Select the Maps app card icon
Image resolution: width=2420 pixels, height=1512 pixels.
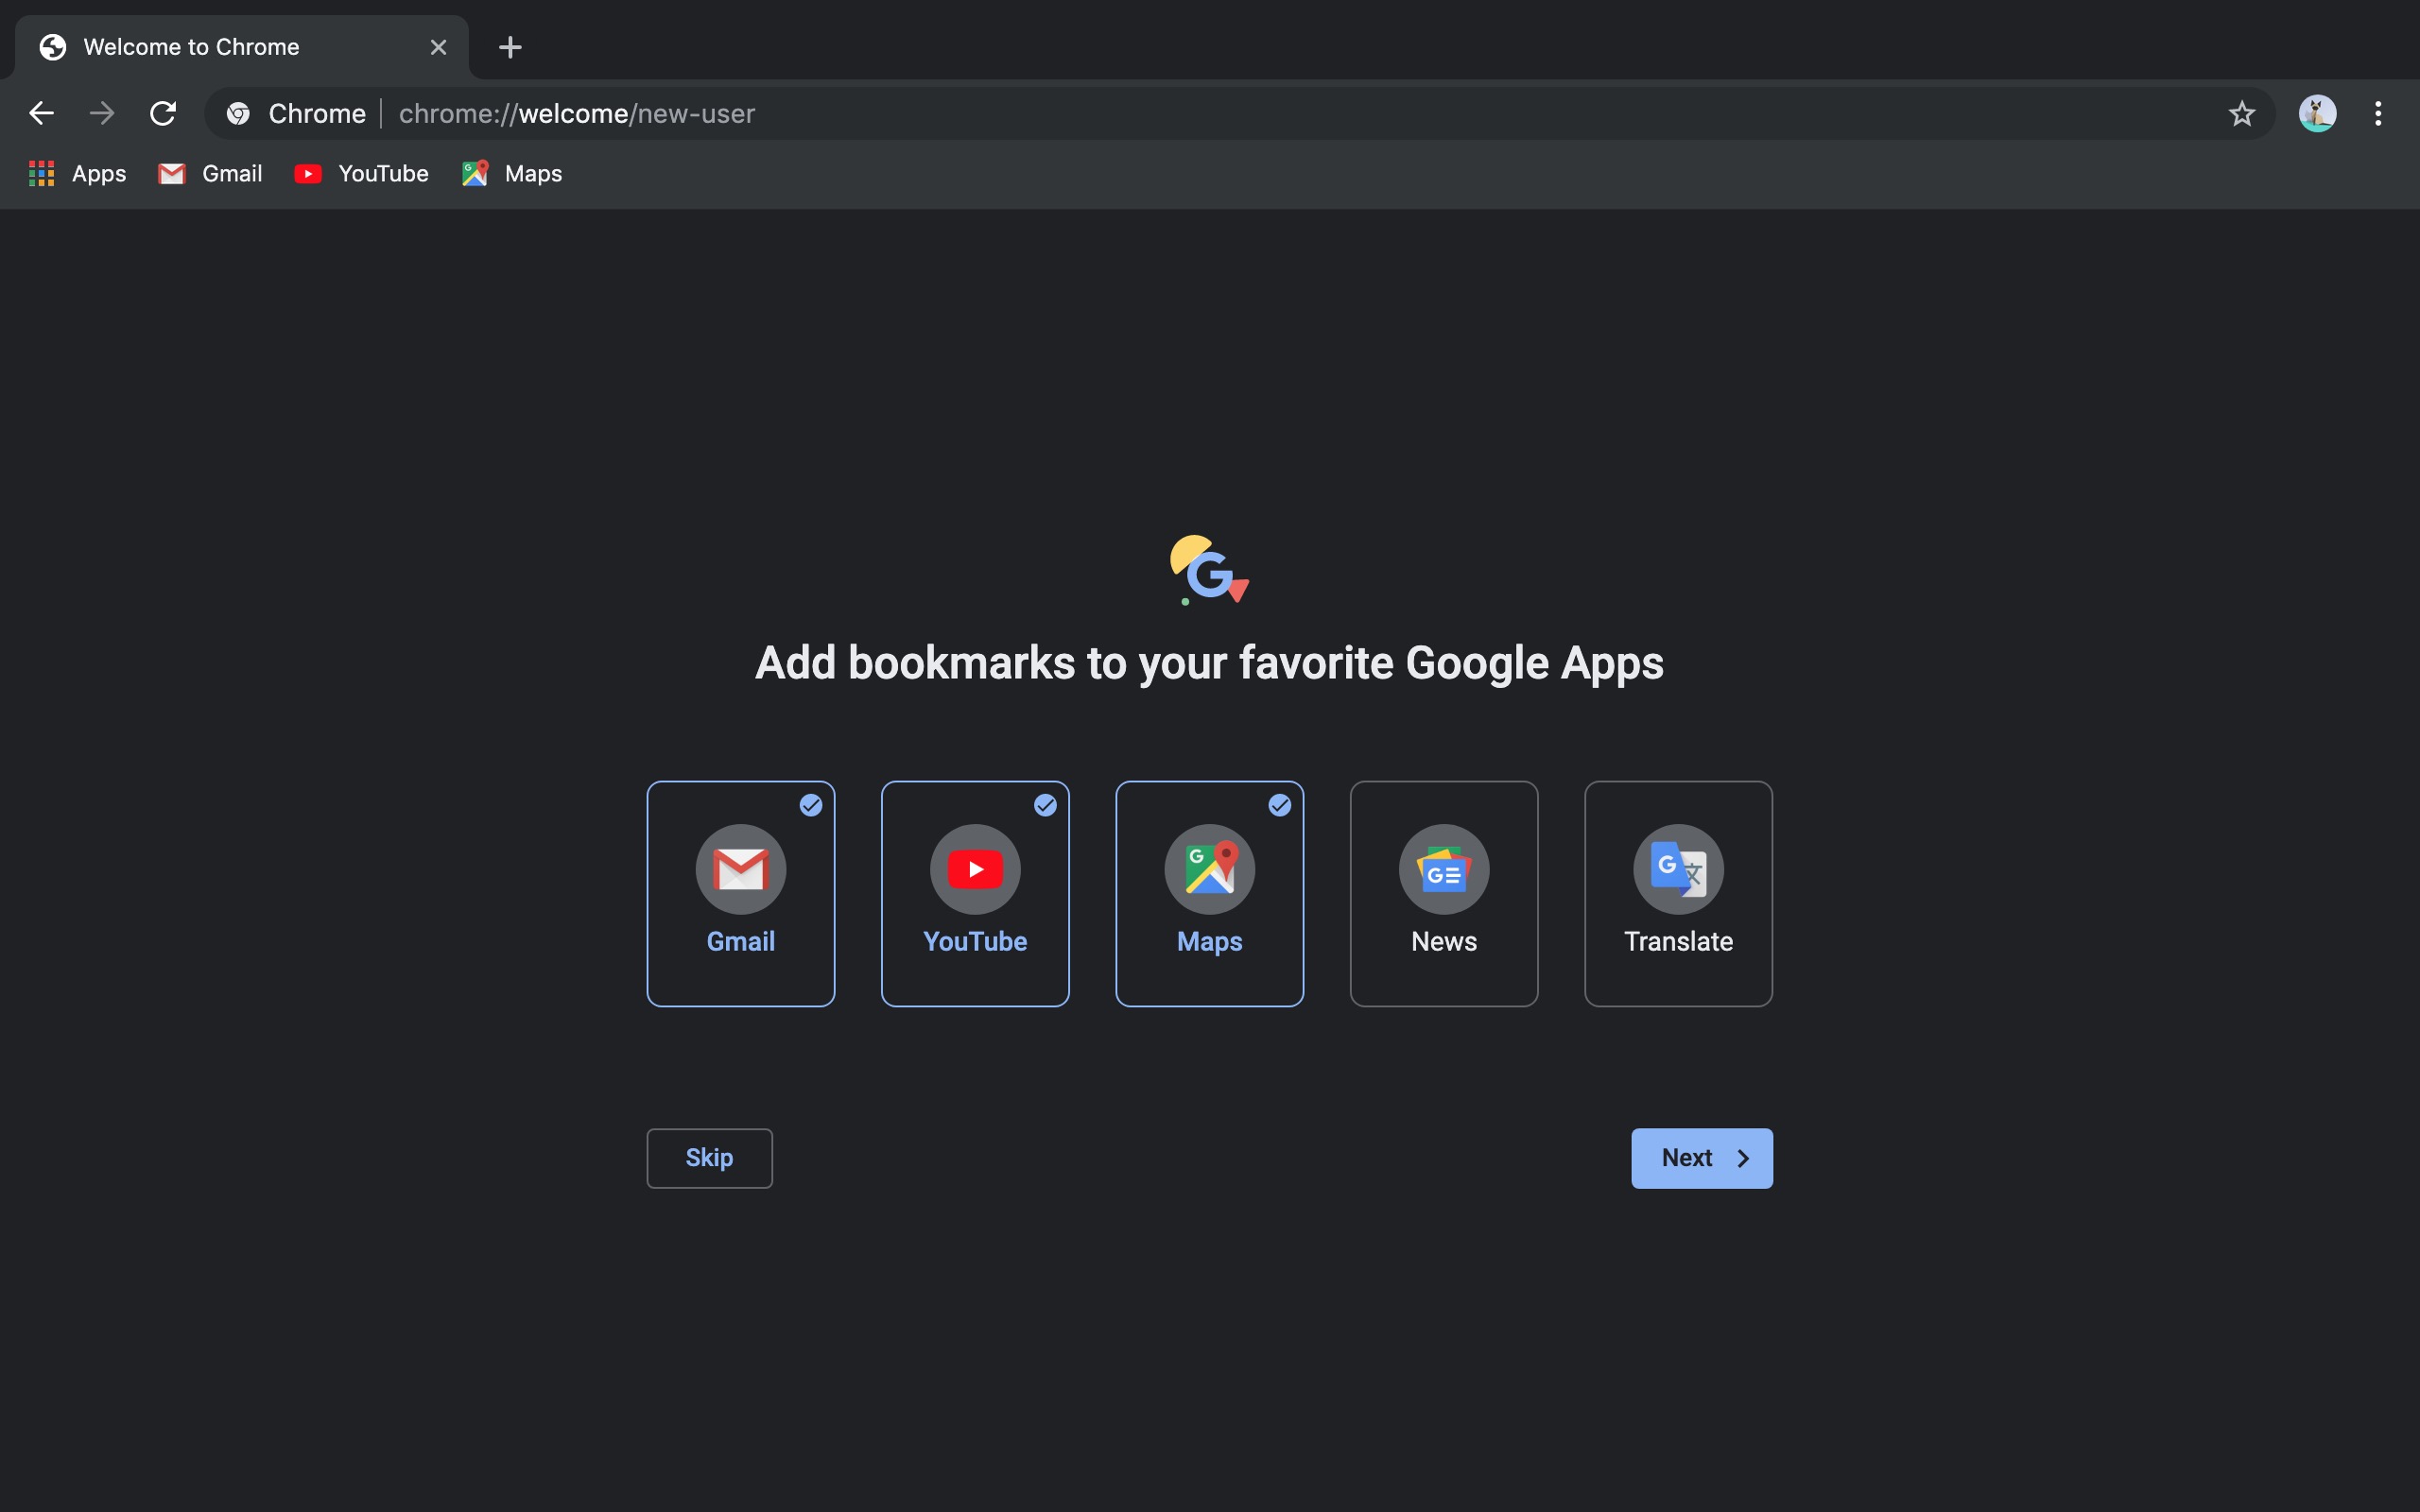click(1209, 869)
